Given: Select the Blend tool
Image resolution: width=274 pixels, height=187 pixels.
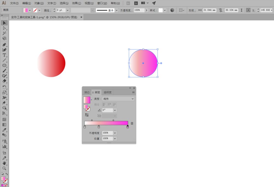Looking at the screenshot, I should (4, 135).
